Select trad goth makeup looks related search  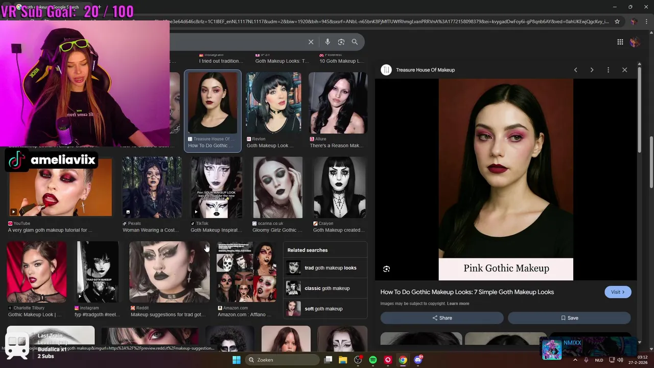pyautogui.click(x=325, y=268)
